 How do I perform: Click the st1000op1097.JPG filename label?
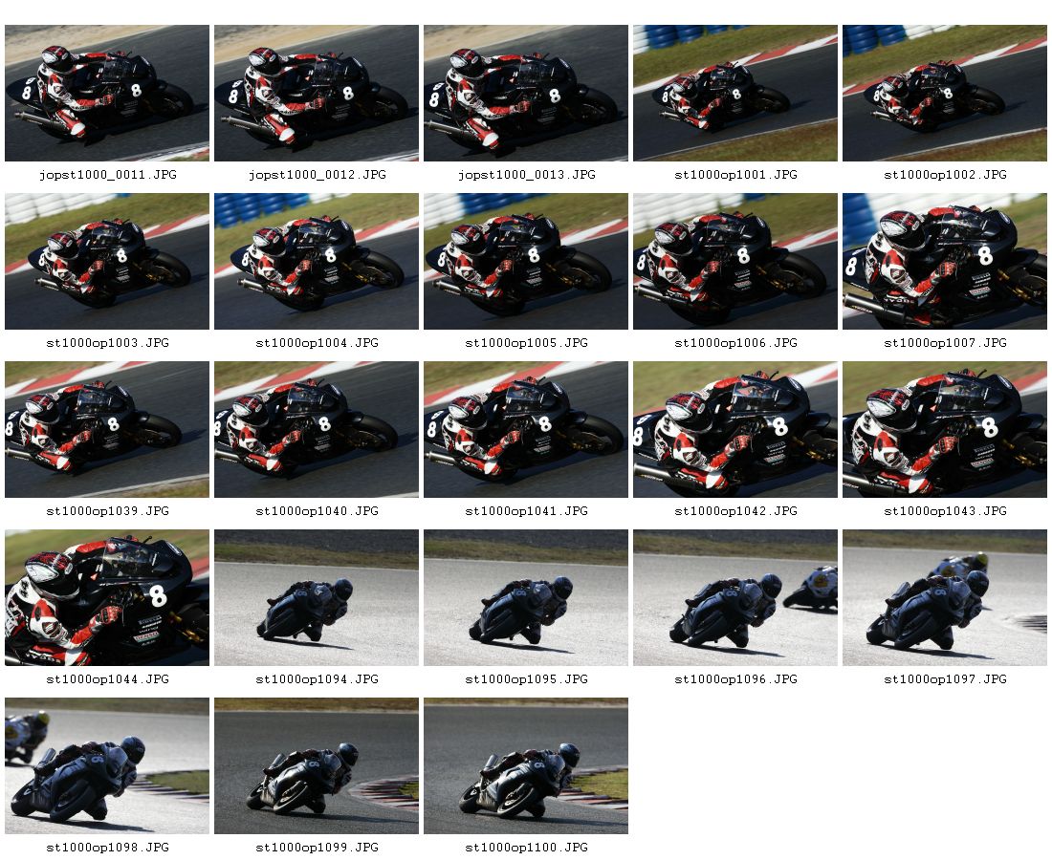(x=945, y=679)
